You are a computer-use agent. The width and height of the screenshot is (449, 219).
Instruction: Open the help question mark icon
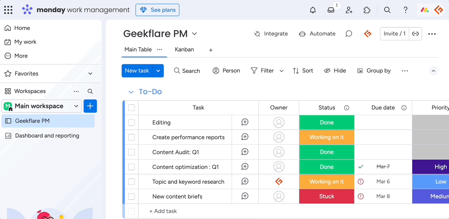(406, 10)
